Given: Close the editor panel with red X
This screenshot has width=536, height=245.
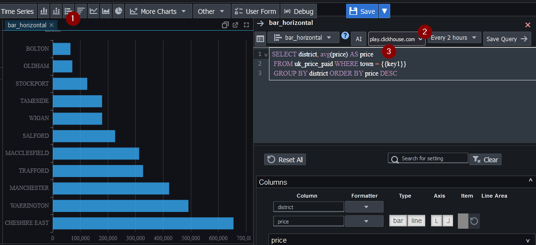Looking at the screenshot, I should tap(527, 24).
